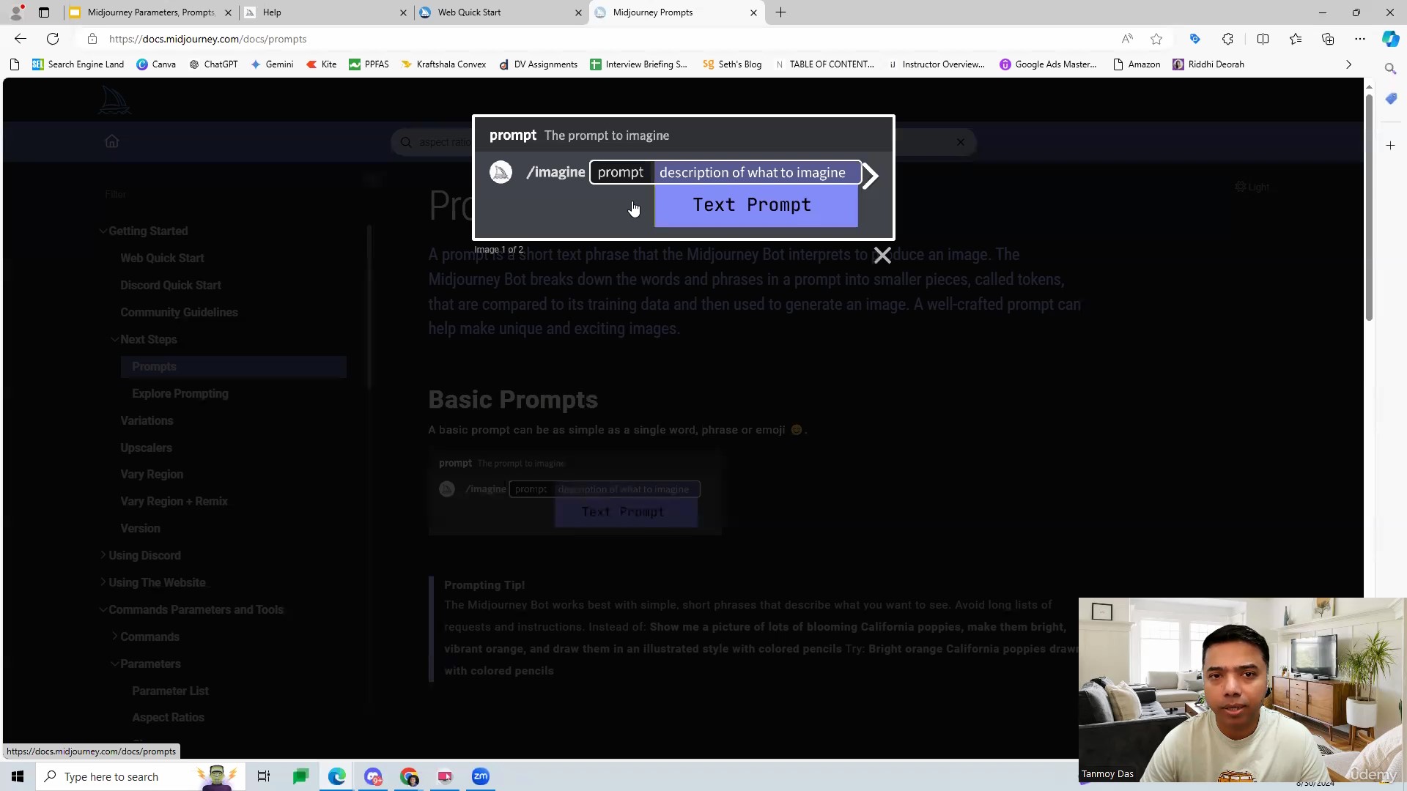Open Web Quick Start sidebar link

162,258
